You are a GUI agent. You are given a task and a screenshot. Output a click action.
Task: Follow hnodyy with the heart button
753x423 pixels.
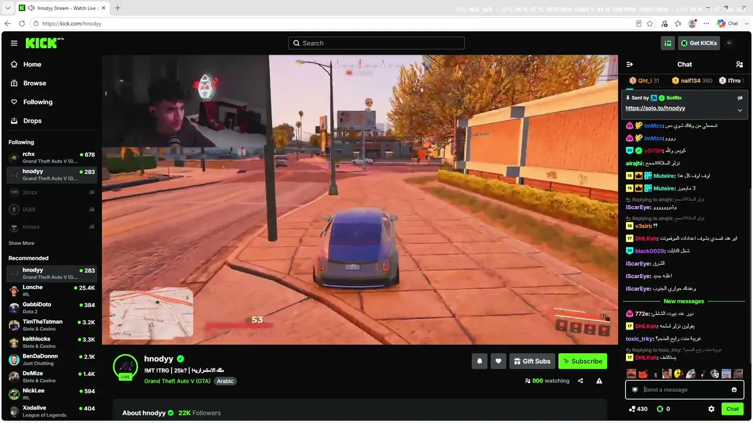[498, 361]
